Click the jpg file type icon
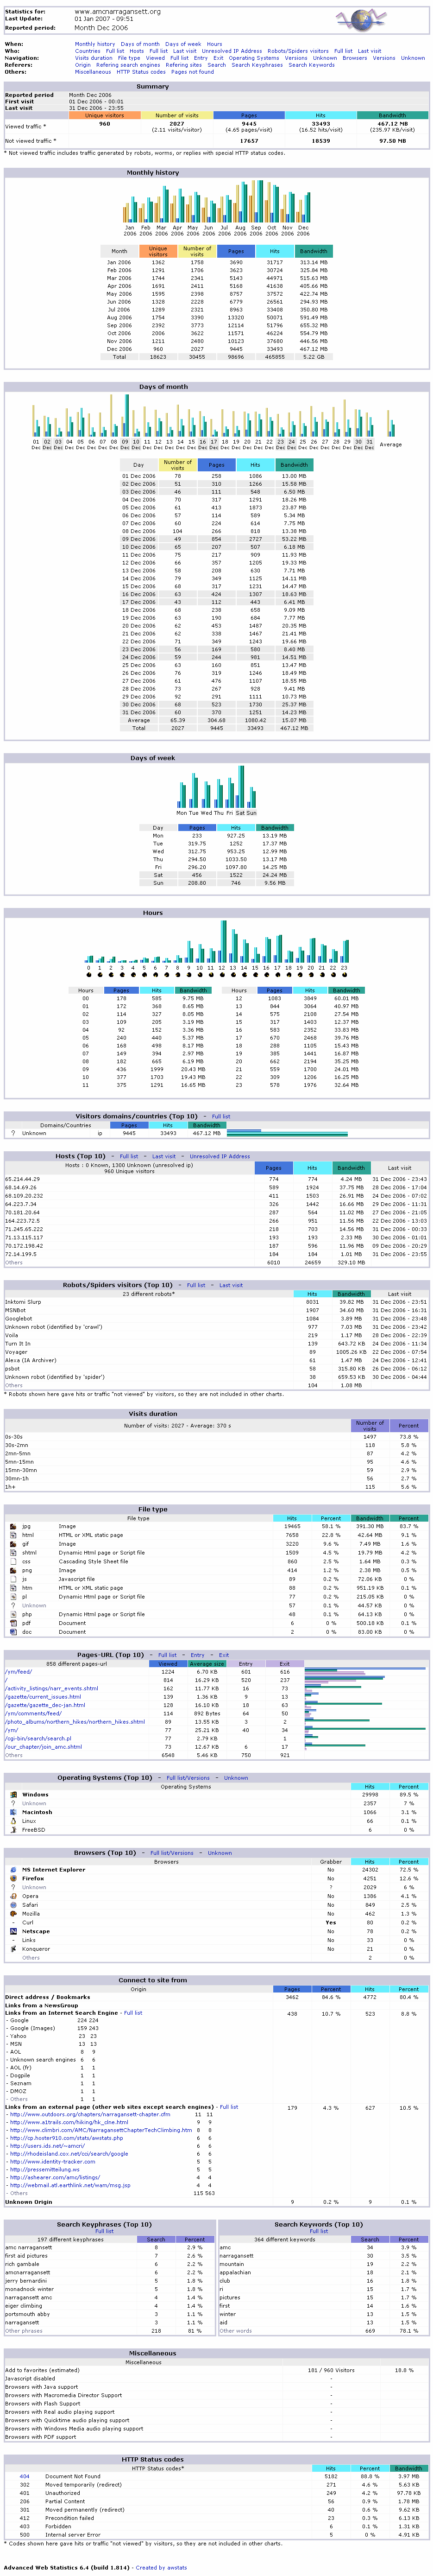This screenshot has height=2576, width=433. coord(12,1526)
